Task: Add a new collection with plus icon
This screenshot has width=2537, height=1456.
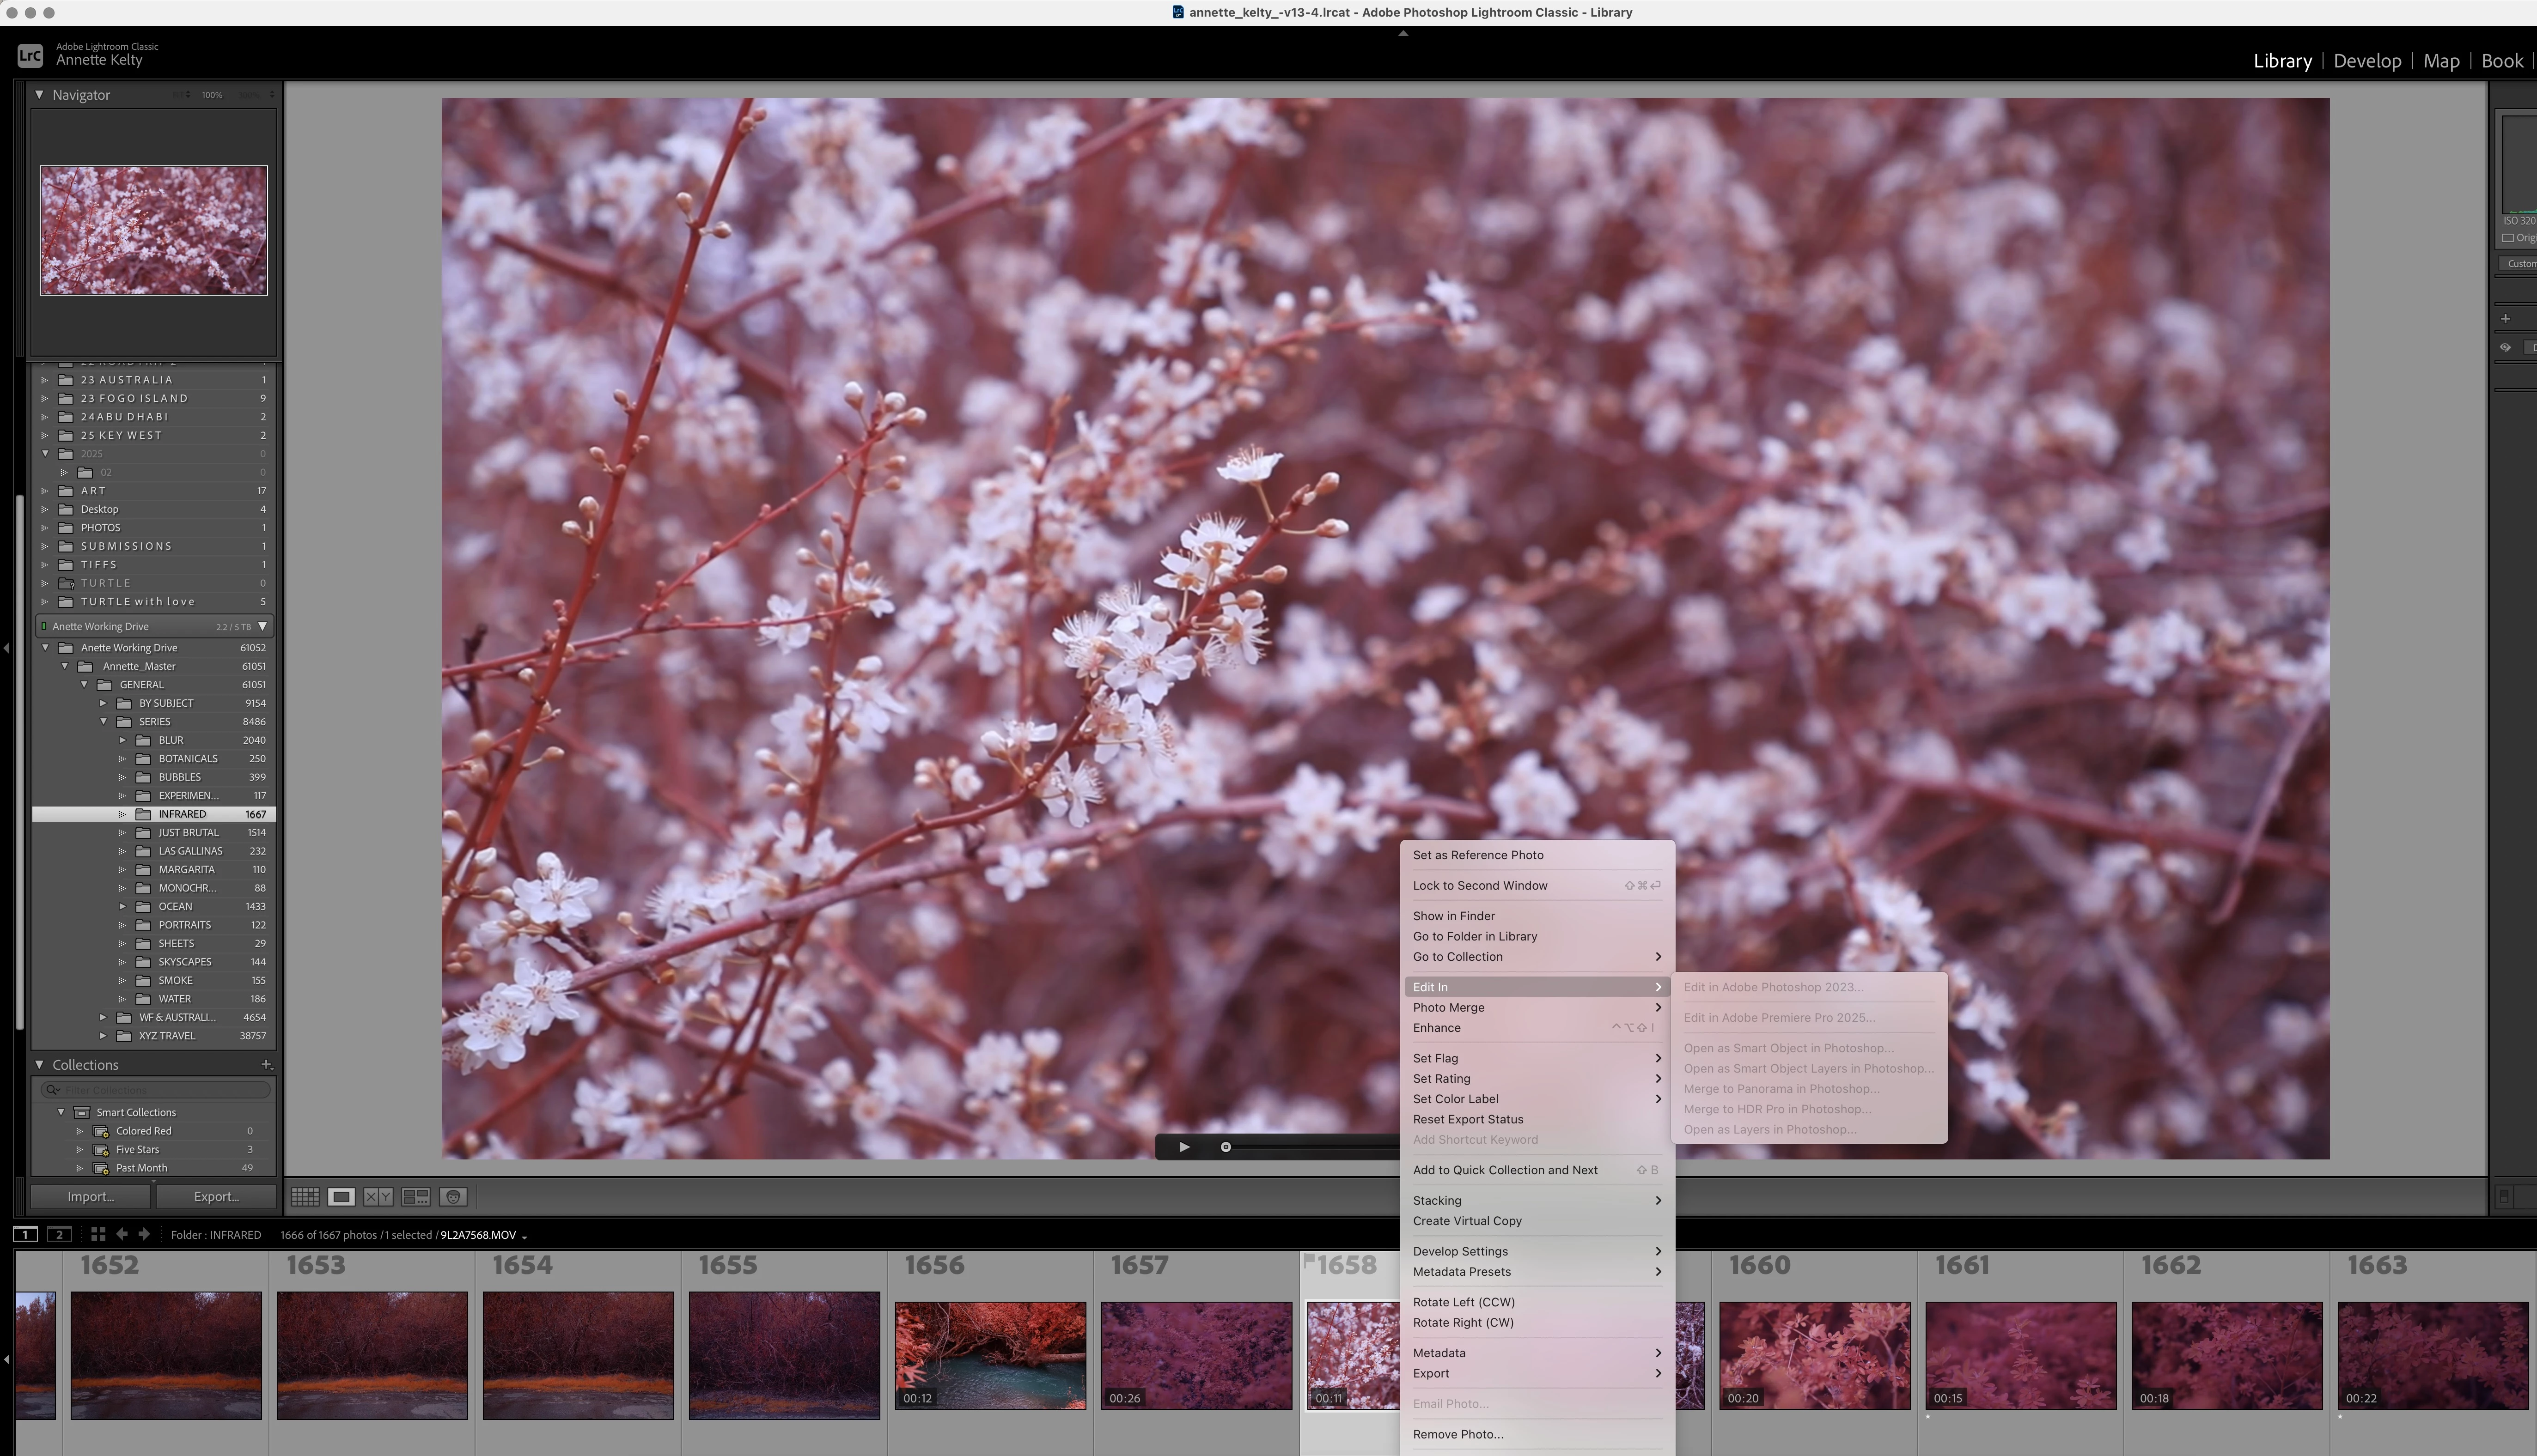Action: [266, 1065]
